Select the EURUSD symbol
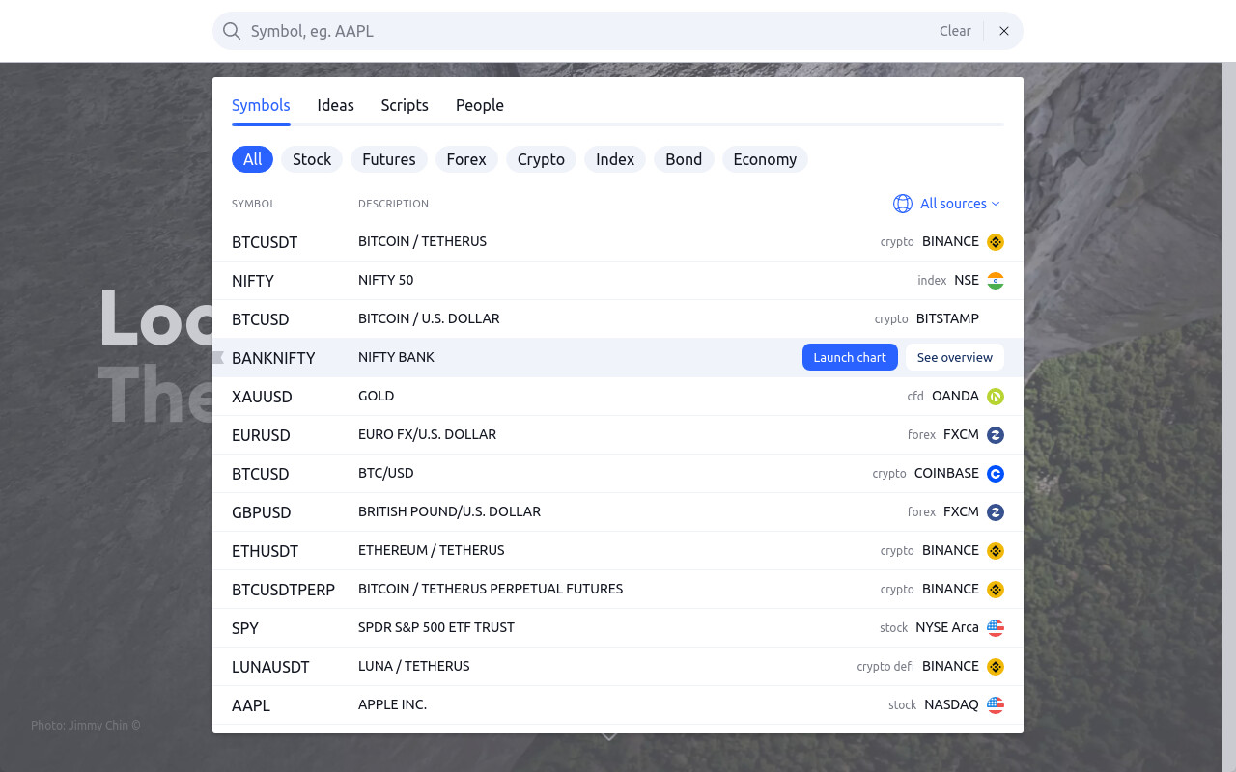This screenshot has height=772, width=1236. (261, 435)
